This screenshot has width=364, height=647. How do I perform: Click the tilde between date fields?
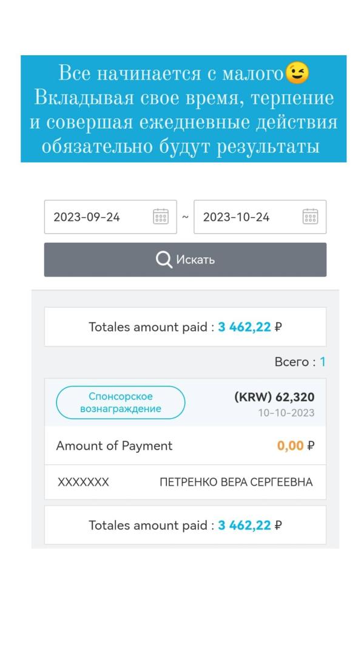click(x=185, y=217)
